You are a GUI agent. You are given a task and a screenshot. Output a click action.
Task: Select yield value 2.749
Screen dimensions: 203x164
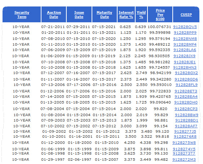(141, 73)
